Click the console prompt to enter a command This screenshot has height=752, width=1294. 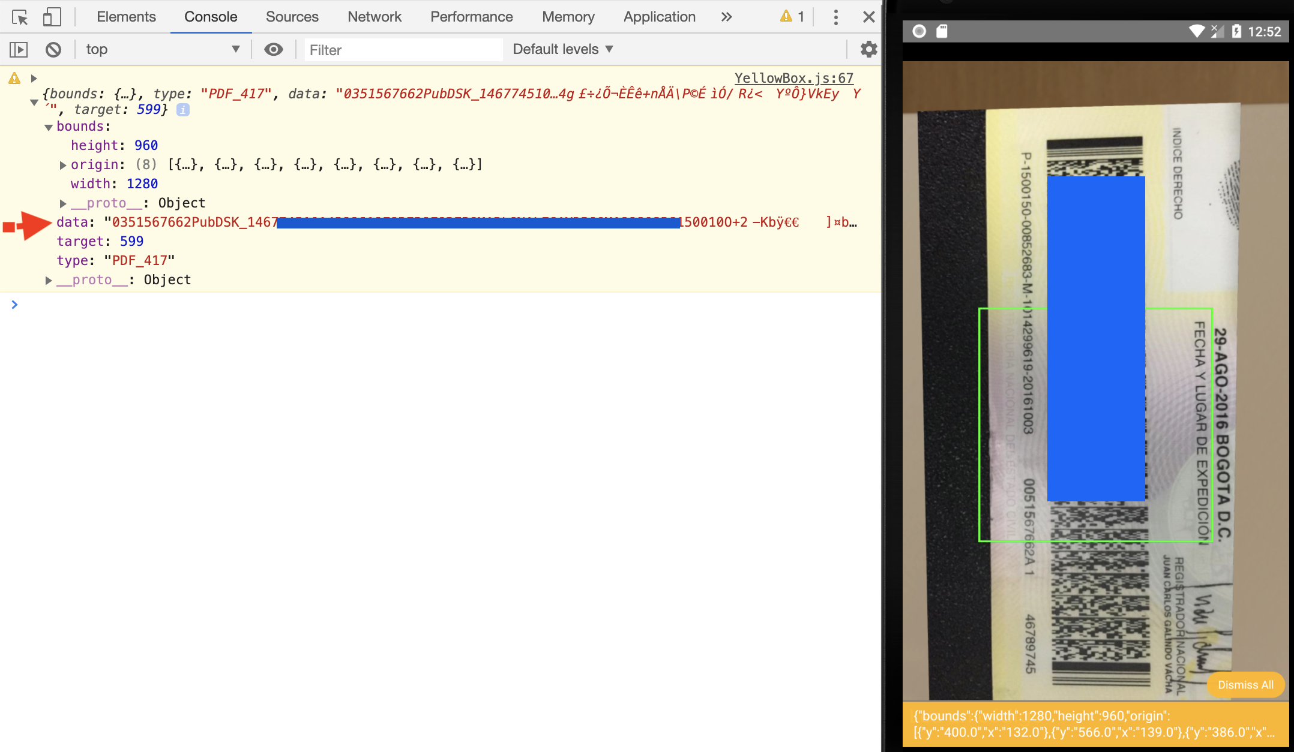(240, 305)
